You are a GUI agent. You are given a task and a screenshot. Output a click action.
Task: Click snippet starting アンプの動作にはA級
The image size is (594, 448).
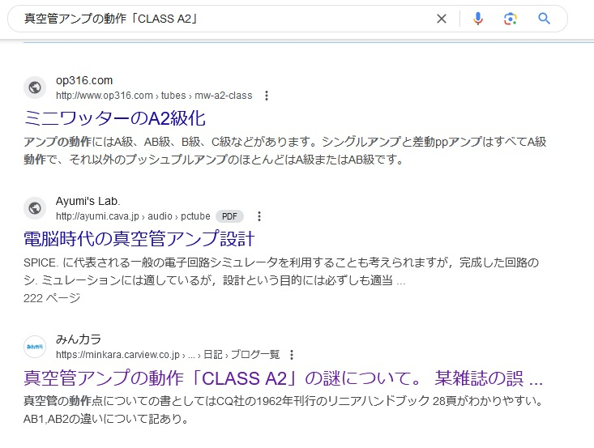coord(285,151)
